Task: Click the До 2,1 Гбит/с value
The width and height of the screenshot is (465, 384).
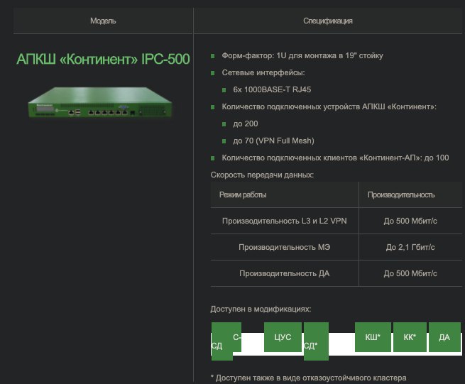Action: click(x=410, y=247)
